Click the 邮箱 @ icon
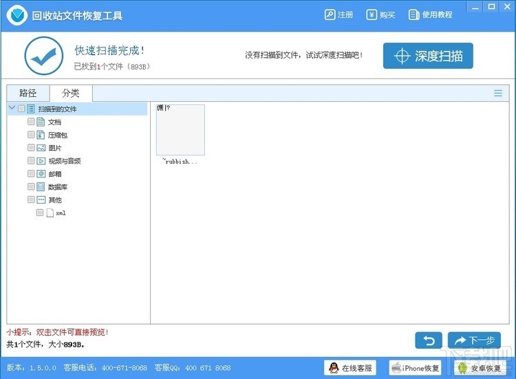516x379 pixels. 41,174
